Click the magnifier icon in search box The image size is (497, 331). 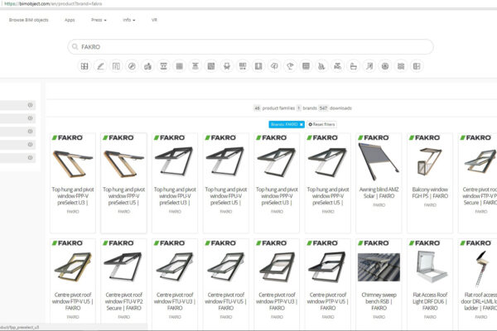coord(75,47)
